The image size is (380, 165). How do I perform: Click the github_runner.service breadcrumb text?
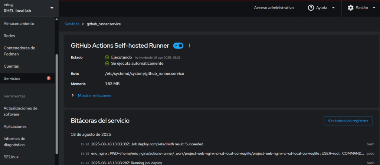pyautogui.click(x=104, y=24)
